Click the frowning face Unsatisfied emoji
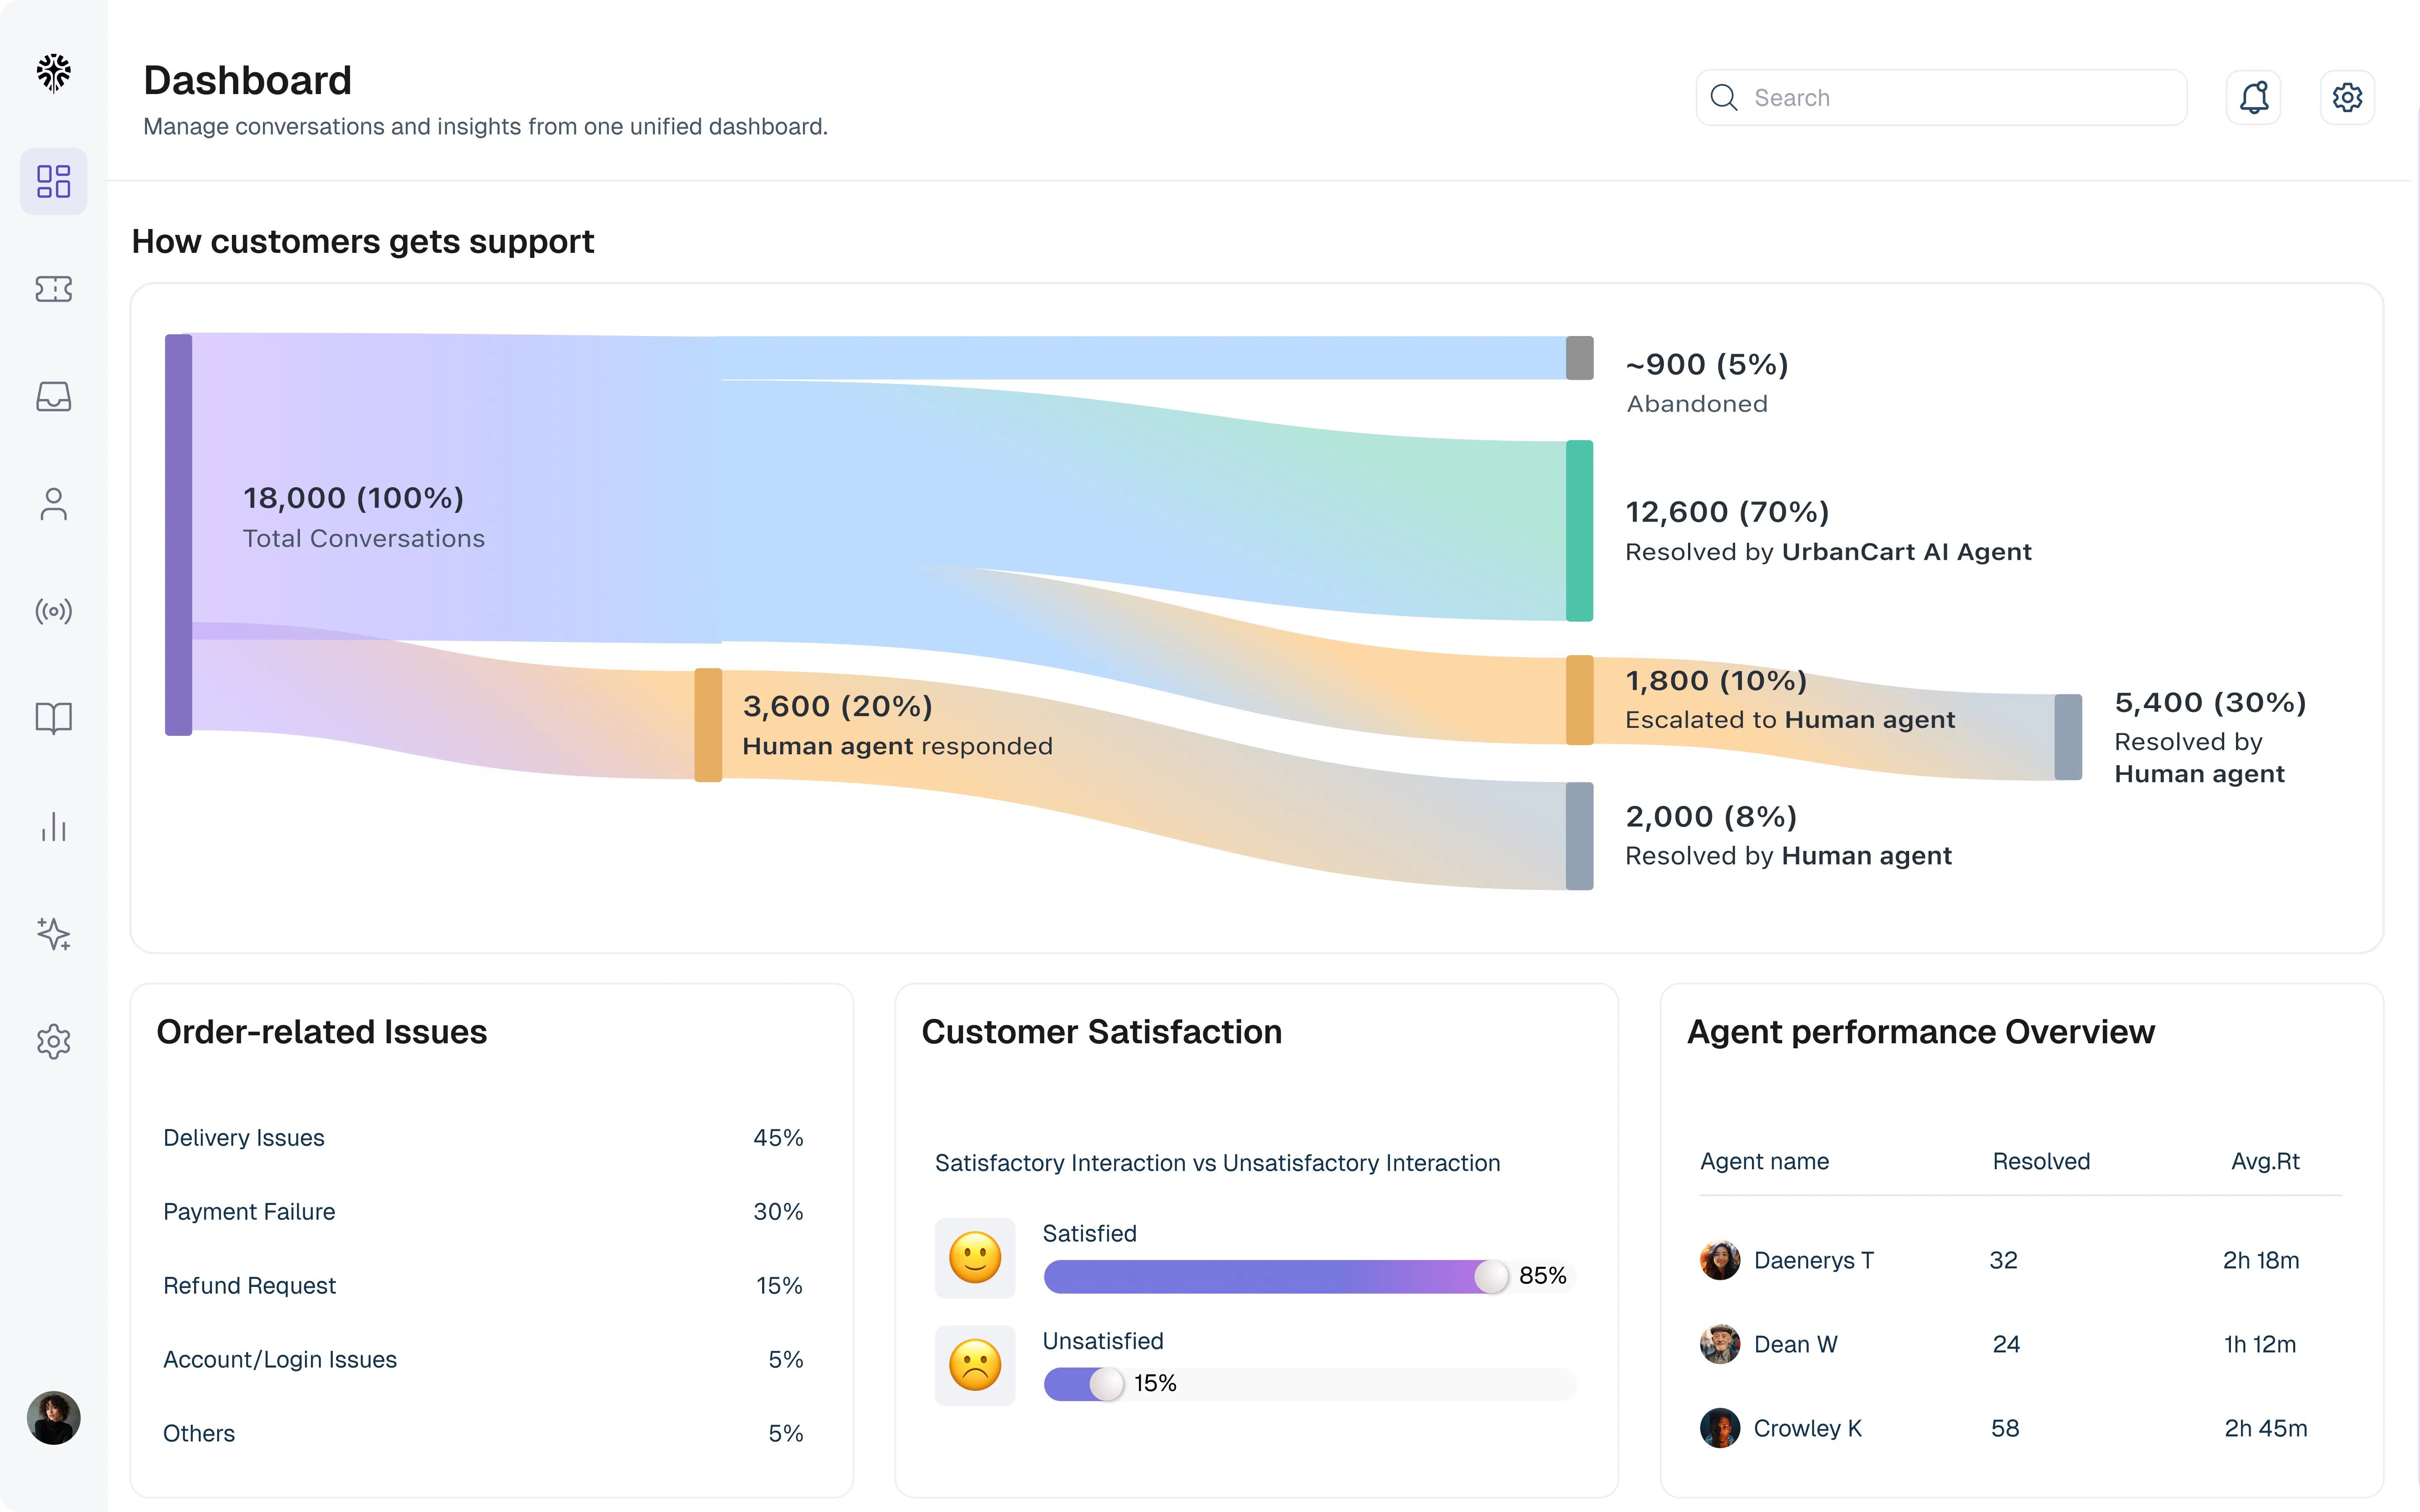The width and height of the screenshot is (2420, 1512). (975, 1365)
